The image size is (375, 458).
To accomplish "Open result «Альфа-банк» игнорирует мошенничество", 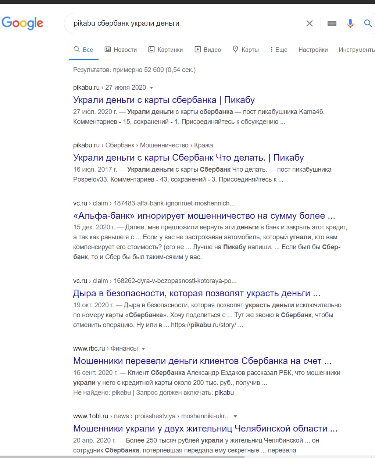I will point(204,216).
